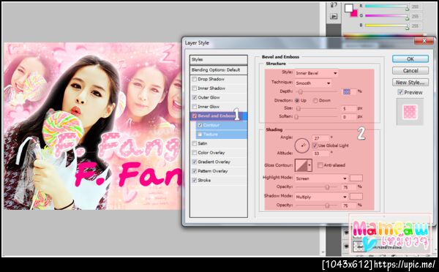This screenshot has width=439, height=272.
Task: Click the B slider in Color panel
Action: (386, 26)
